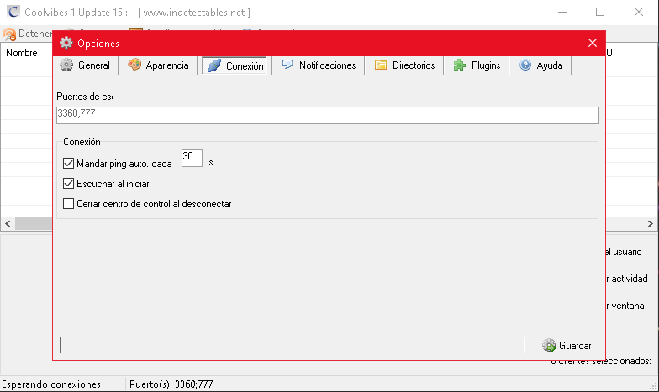Enable Cerrar centro de control al desconectar
Image resolution: width=659 pixels, height=392 pixels.
click(x=69, y=204)
